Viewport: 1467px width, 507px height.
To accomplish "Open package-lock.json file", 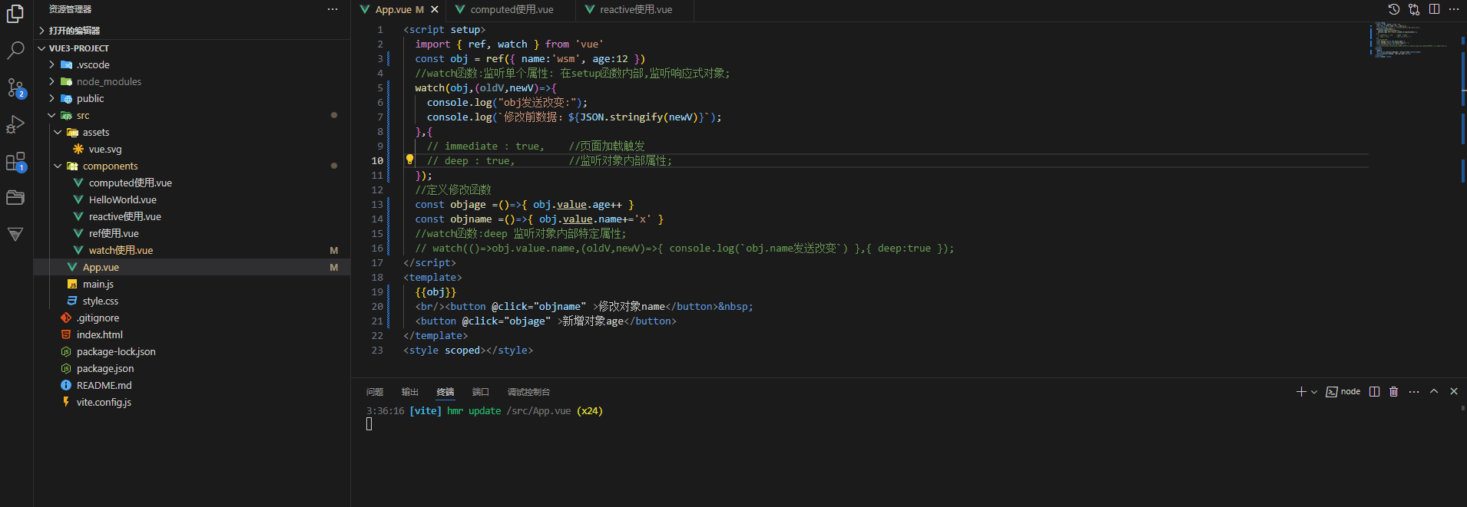I will 192,351.
